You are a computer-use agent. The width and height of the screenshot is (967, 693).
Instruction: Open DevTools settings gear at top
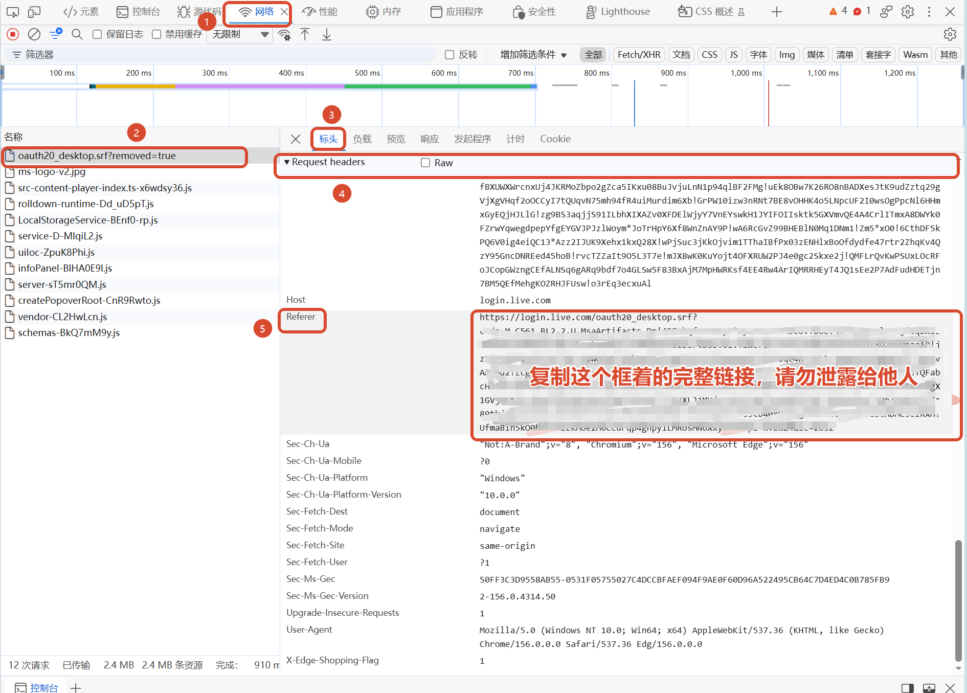point(908,12)
